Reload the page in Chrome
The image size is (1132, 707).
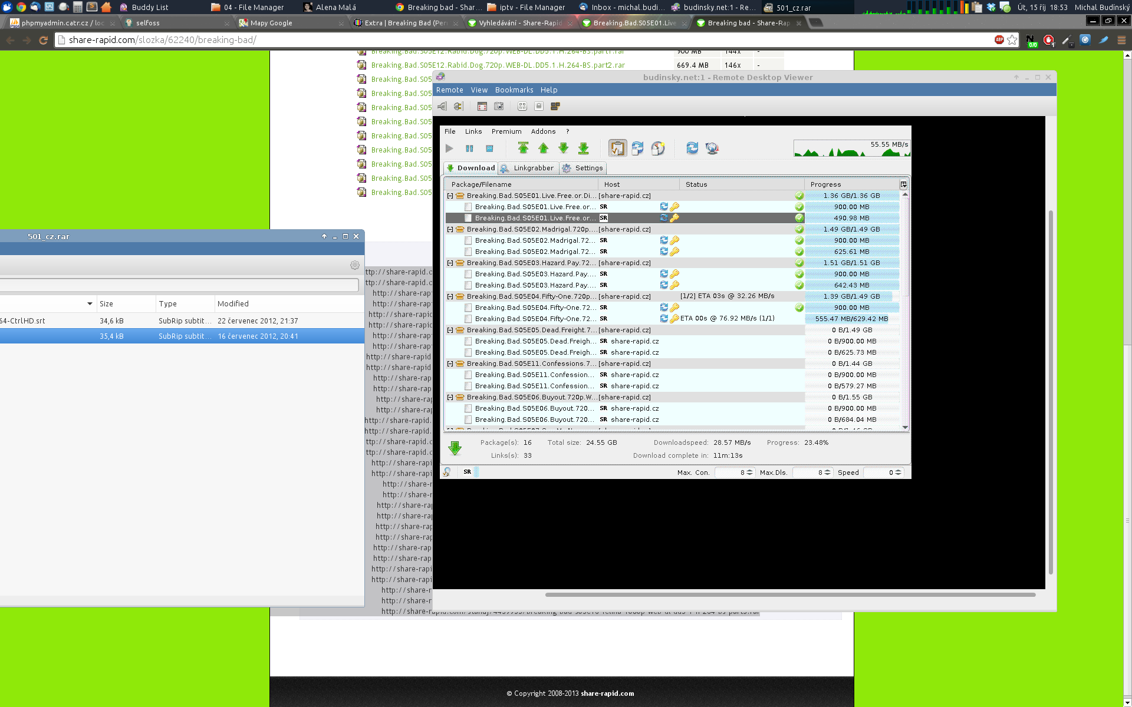(43, 40)
